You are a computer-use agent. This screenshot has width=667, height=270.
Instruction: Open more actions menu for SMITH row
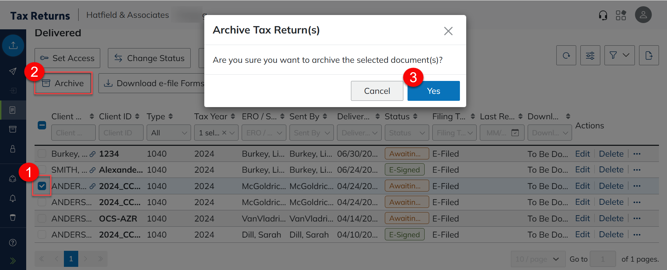(637, 170)
